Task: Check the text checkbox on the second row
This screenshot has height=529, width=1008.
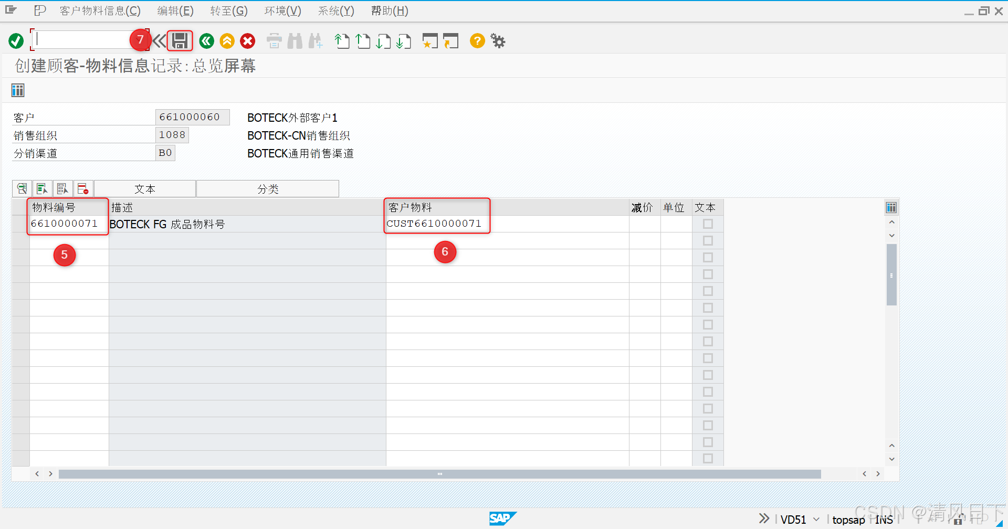Action: tap(708, 240)
